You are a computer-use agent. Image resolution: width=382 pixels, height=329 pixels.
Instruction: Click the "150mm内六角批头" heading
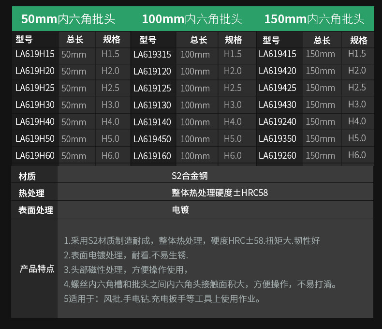(314, 19)
